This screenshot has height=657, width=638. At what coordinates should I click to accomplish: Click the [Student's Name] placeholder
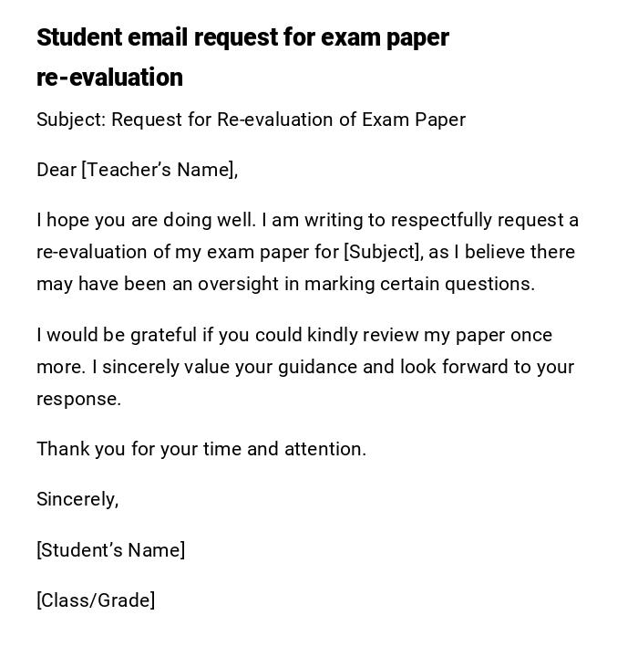[110, 550]
